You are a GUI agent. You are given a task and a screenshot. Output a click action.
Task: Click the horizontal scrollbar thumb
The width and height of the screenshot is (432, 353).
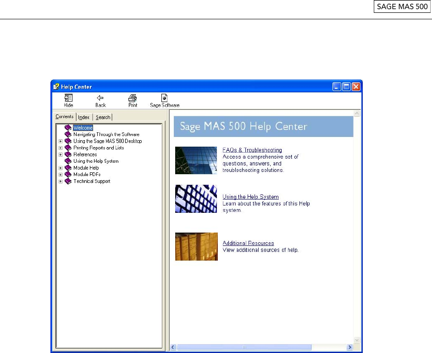244,347
